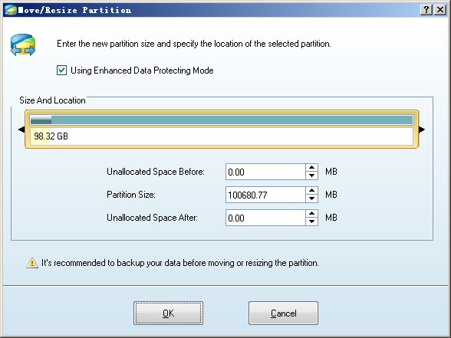Click the Unallocated Space Before input field
Viewport: 451px width, 338px height.
pyautogui.click(x=265, y=172)
